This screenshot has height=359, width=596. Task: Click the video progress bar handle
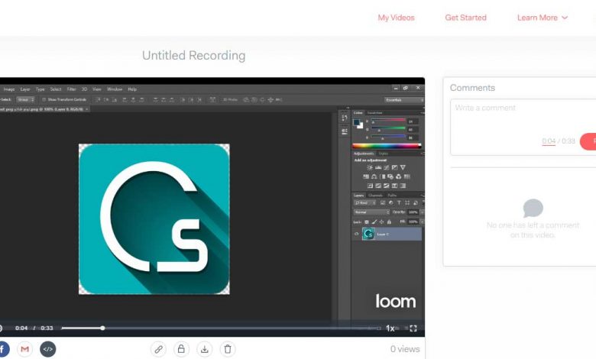tap(102, 328)
